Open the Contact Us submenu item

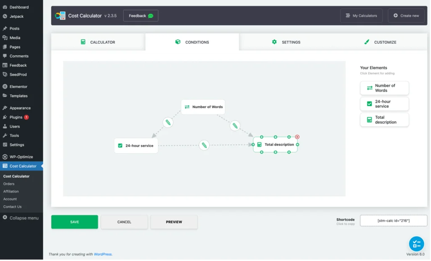[x=12, y=207]
